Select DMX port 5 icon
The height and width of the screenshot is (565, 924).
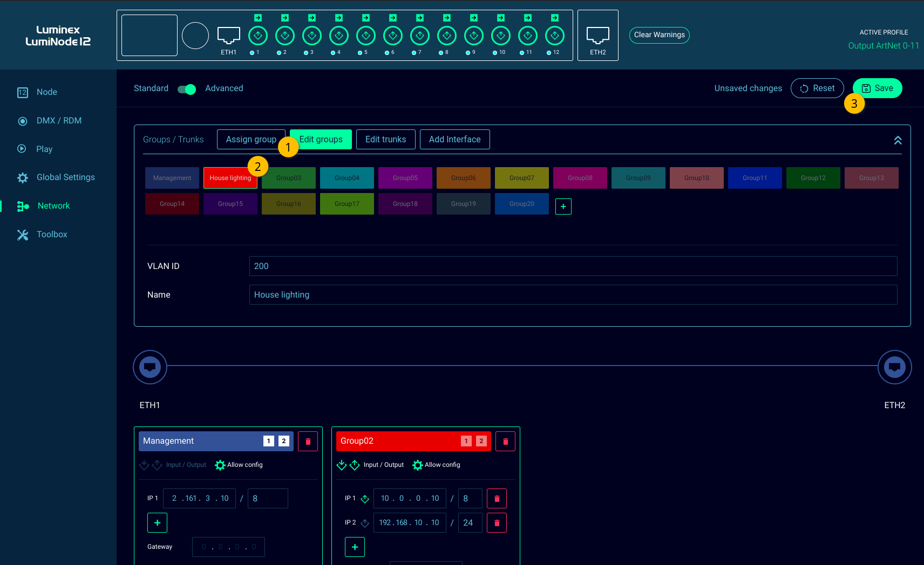coord(365,36)
